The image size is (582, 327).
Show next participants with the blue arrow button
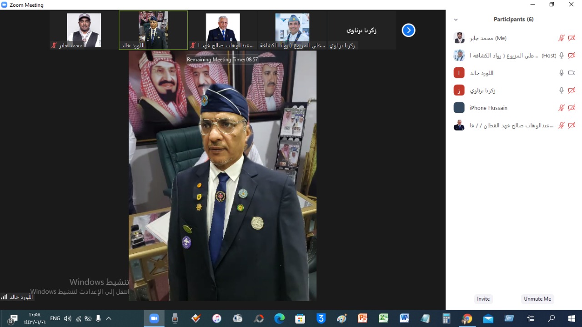(x=408, y=30)
